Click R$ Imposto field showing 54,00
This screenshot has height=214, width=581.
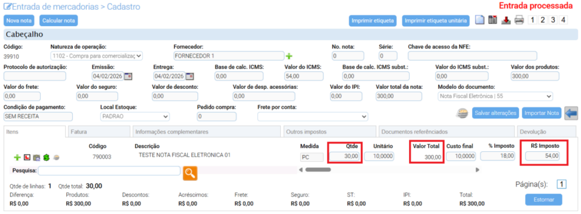tap(542, 156)
